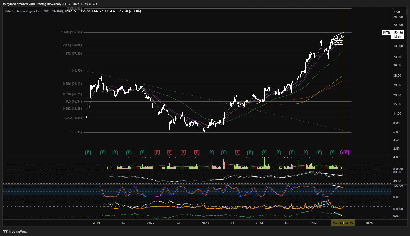Select the 1.618 (156.56) Fibonacci label

tap(71, 32)
